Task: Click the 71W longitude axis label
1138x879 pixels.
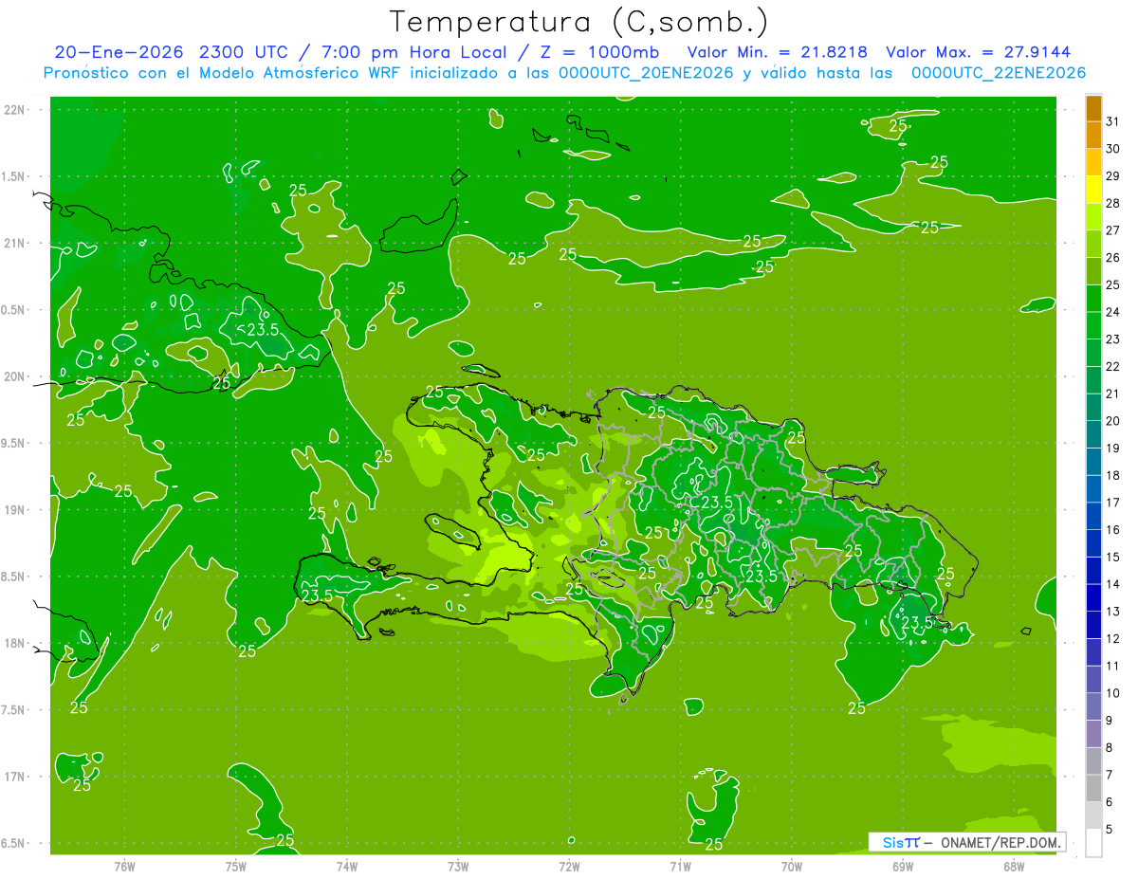Action: point(680,866)
